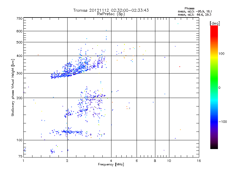The height and width of the screenshot is (175, 234).
Task: Click the x-axis tick label "16"
Action: (x=199, y=161)
